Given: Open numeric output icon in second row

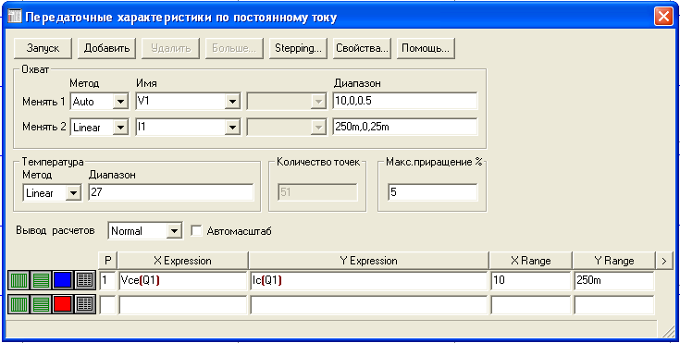Looking at the screenshot, I should pos(84,304).
